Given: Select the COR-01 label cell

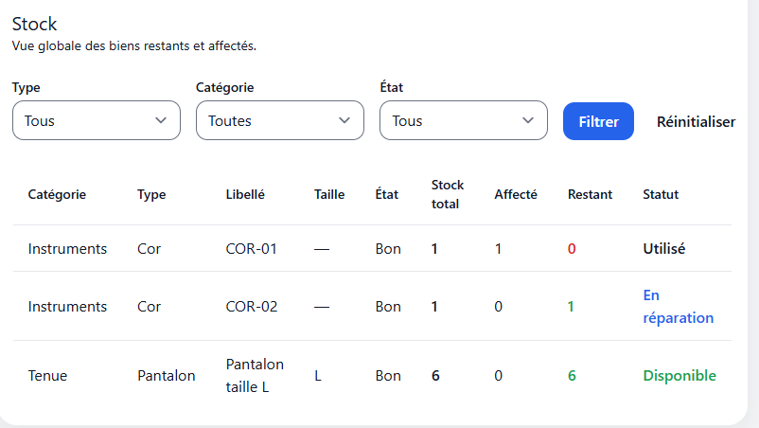Looking at the screenshot, I should [251, 249].
